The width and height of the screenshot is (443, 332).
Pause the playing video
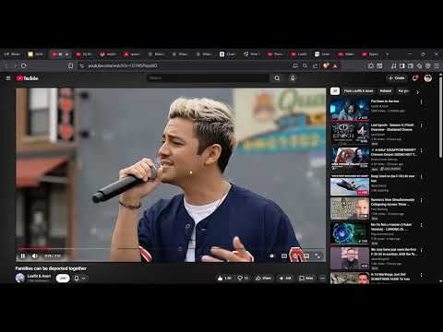(x=23, y=255)
